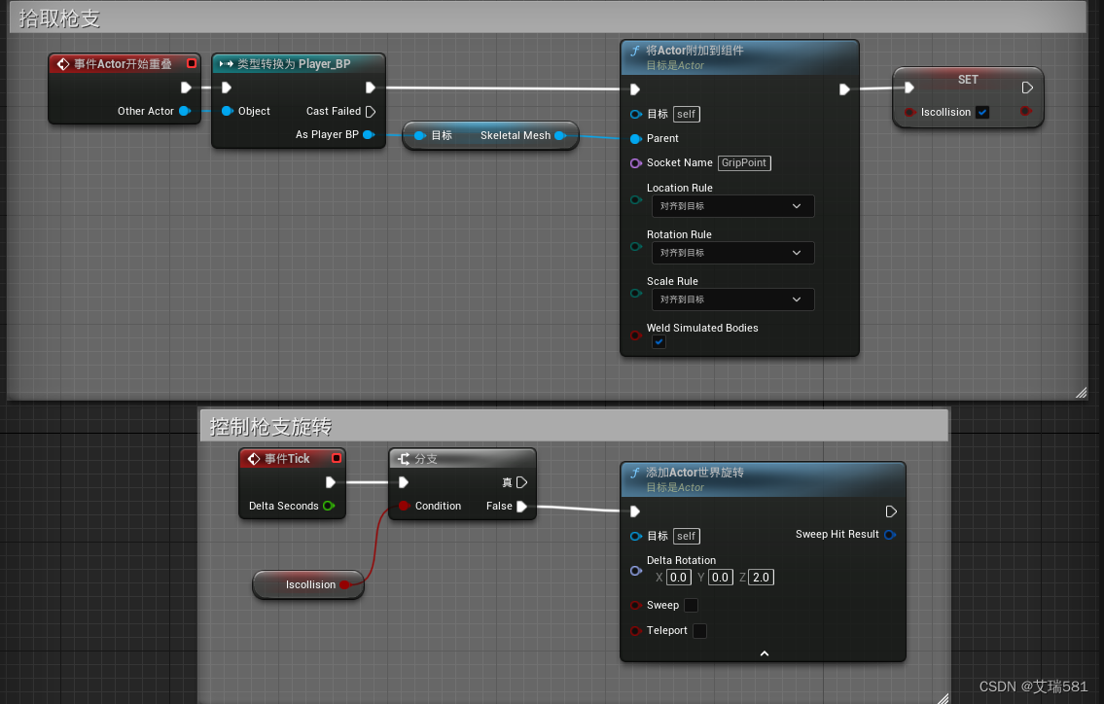Click the Sweep input pin
The height and width of the screenshot is (704, 1104).
636,606
